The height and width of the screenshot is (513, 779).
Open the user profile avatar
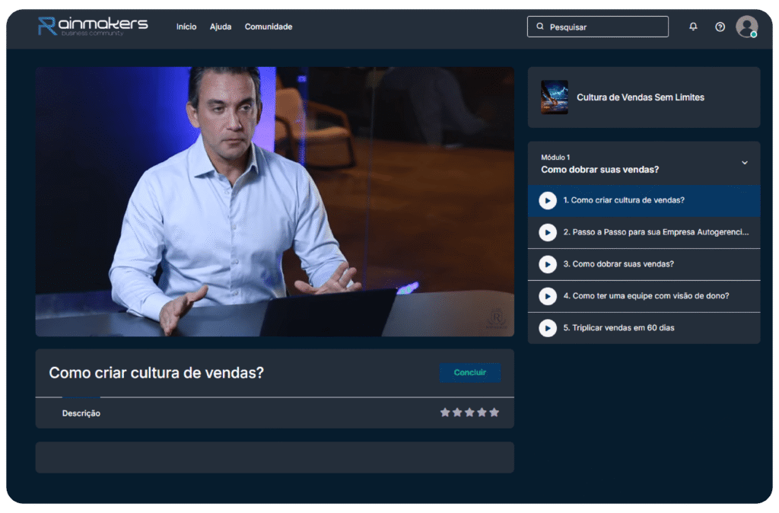[746, 27]
